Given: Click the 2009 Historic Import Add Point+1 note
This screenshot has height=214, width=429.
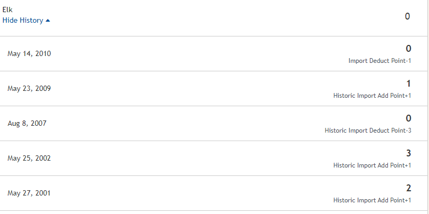Looking at the screenshot, I should (372, 96).
